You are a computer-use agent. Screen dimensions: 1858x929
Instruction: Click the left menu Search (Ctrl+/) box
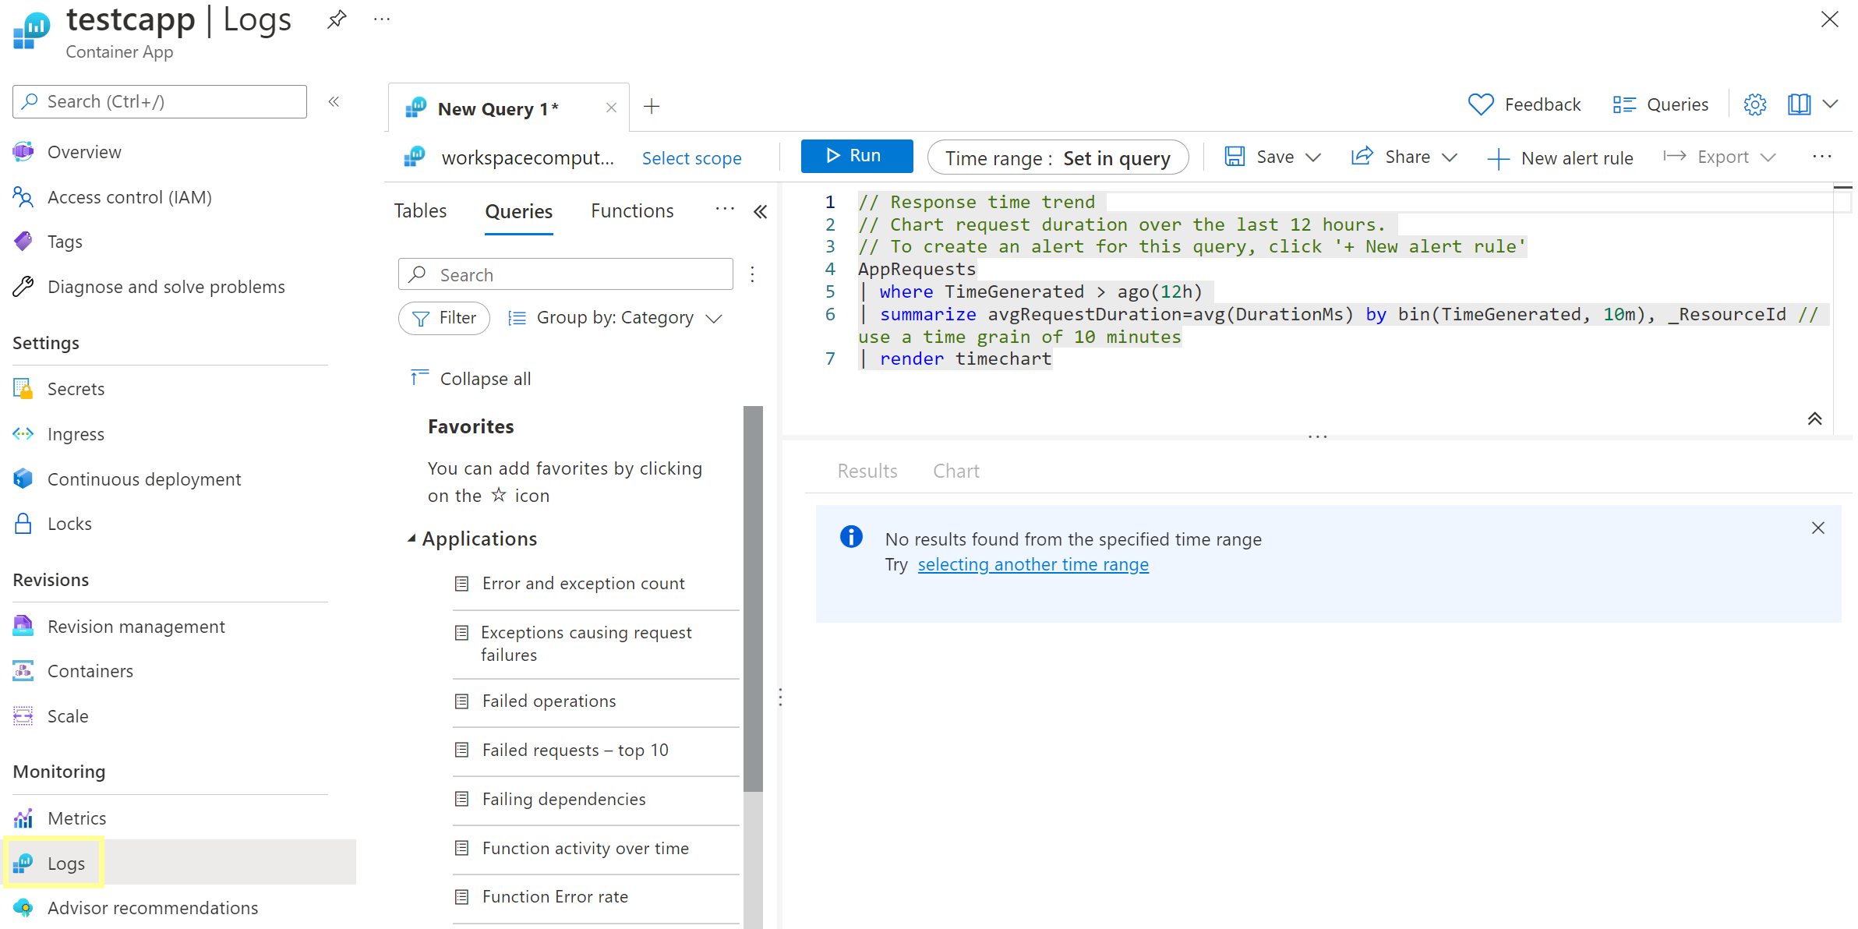160,101
